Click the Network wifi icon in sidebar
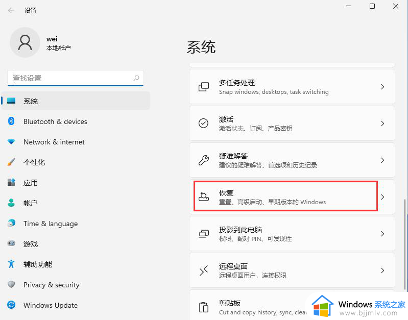 click(11, 141)
